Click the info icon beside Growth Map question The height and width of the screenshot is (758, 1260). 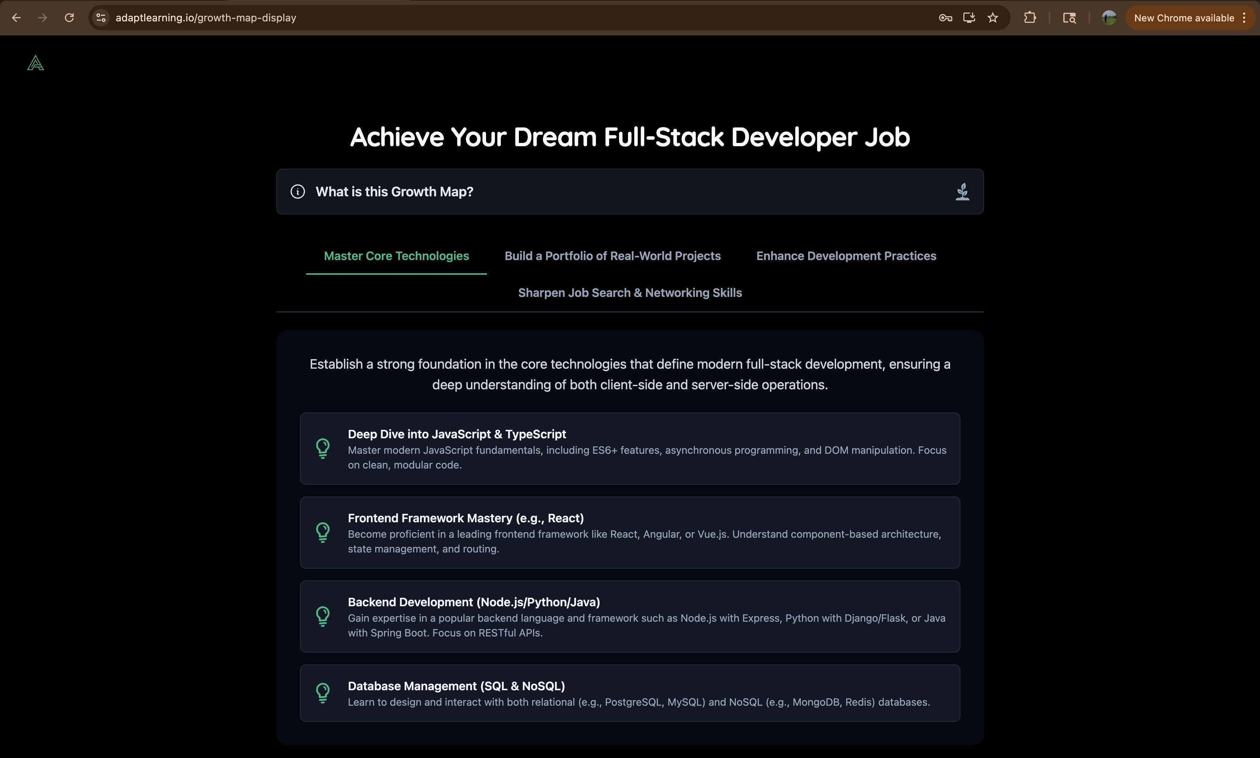tap(298, 192)
